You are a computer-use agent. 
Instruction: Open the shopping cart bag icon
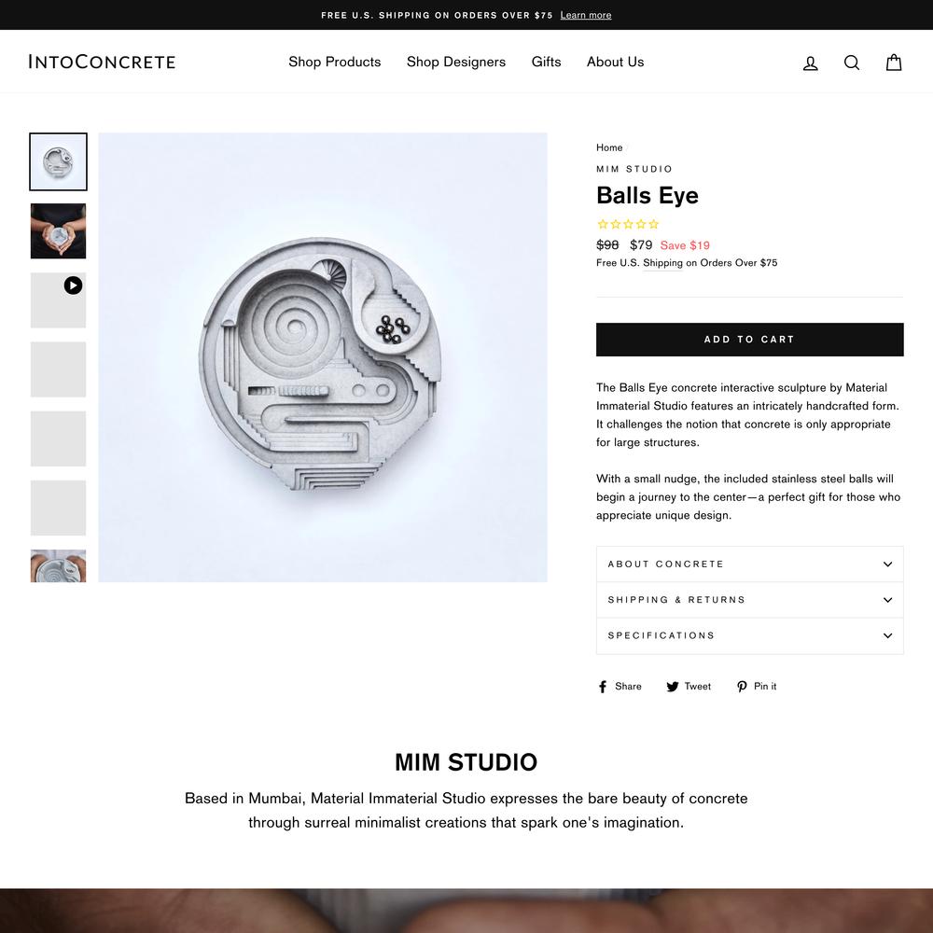click(x=894, y=62)
